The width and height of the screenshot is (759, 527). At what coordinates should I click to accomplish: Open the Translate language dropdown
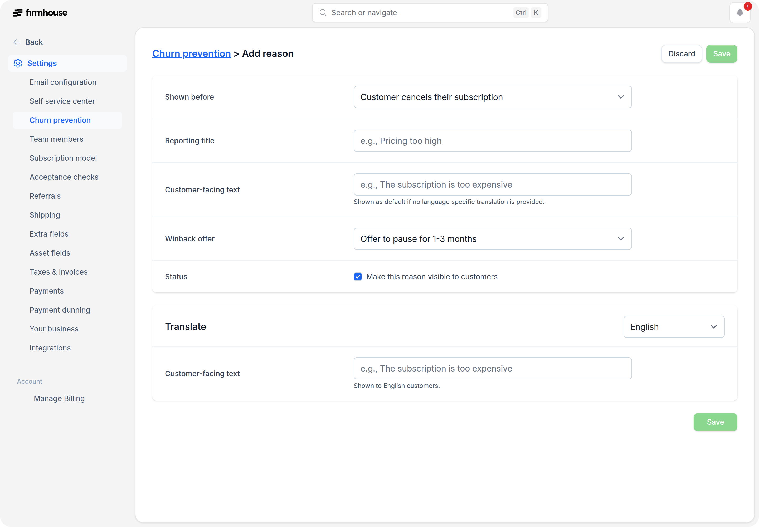[x=674, y=327]
